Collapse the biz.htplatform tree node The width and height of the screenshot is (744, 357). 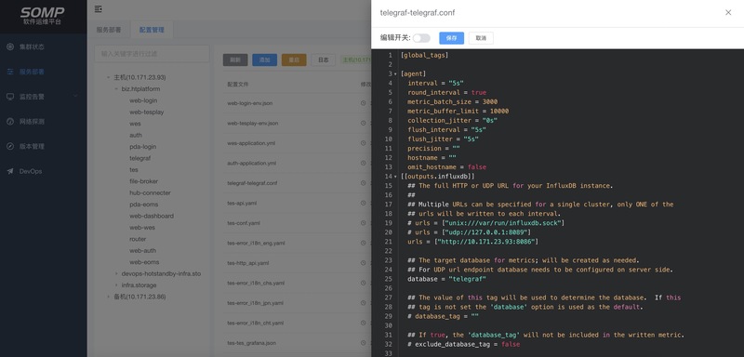coord(116,89)
